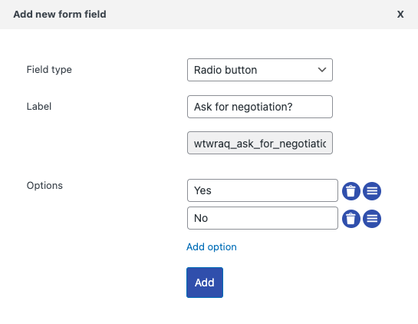This screenshot has width=418, height=324.
Task: Click the wtwraq_ask_for_negotiation slug field
Action: pos(260,143)
